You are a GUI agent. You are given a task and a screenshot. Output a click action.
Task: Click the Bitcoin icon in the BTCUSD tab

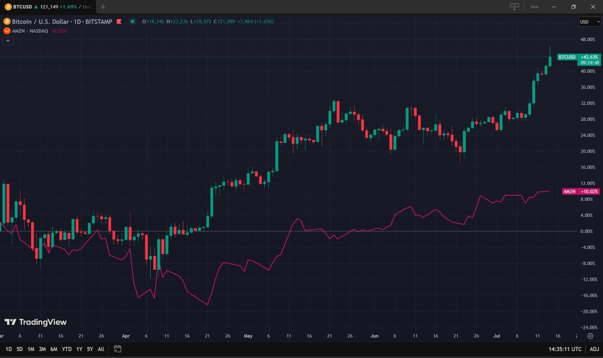coord(8,7)
